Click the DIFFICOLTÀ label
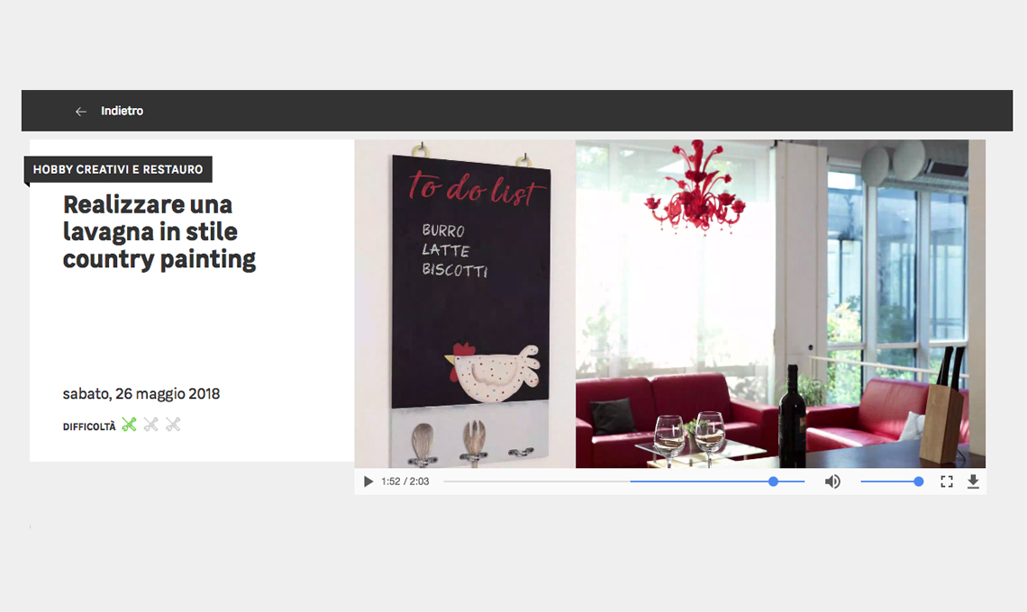 click(89, 427)
